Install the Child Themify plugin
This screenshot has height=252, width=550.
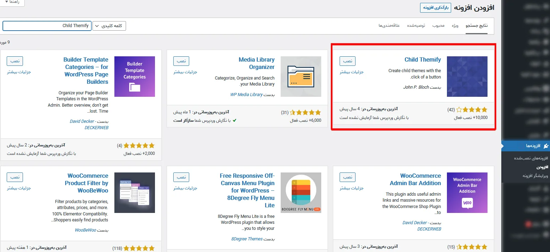point(348,61)
